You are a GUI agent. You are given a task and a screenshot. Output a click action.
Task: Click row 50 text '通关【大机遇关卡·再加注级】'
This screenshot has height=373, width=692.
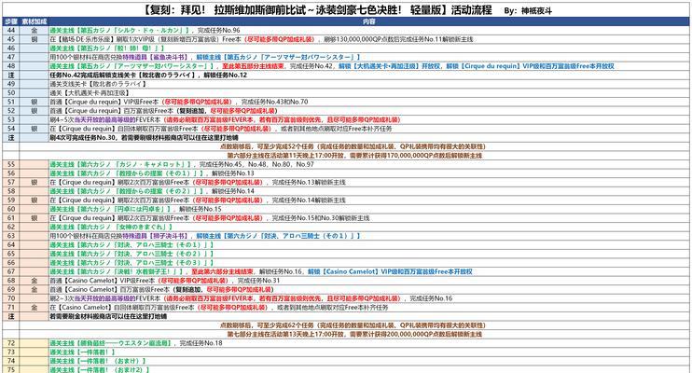(90, 92)
